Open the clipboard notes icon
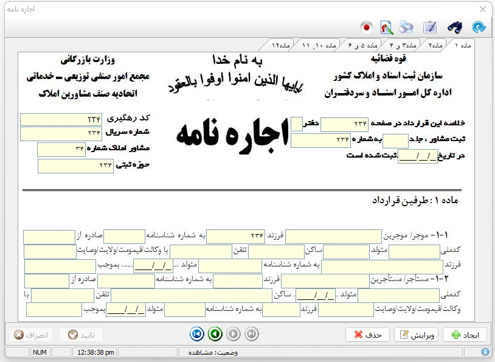This screenshot has width=495, height=362. tap(429, 27)
